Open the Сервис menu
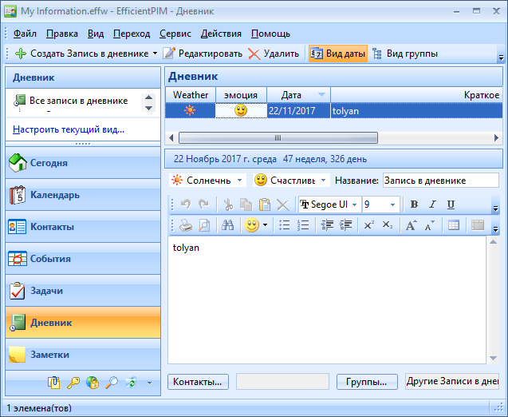508x417 pixels. [175, 34]
